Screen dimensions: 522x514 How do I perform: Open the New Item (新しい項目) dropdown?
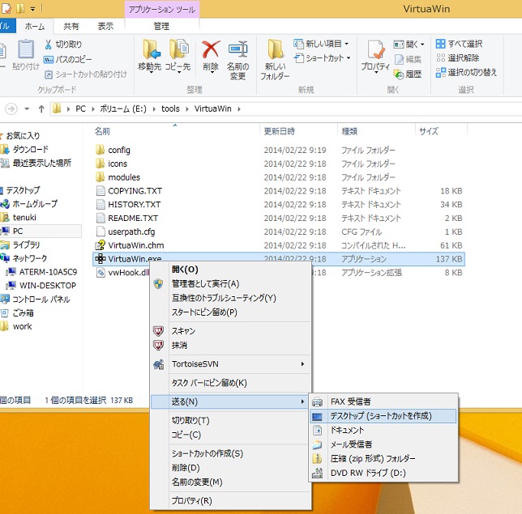click(x=323, y=44)
